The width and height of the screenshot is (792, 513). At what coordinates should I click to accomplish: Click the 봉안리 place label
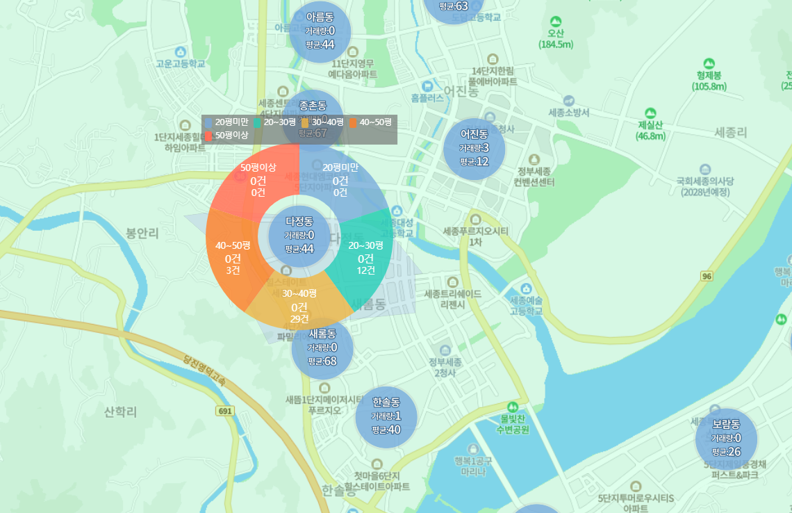[x=142, y=234]
